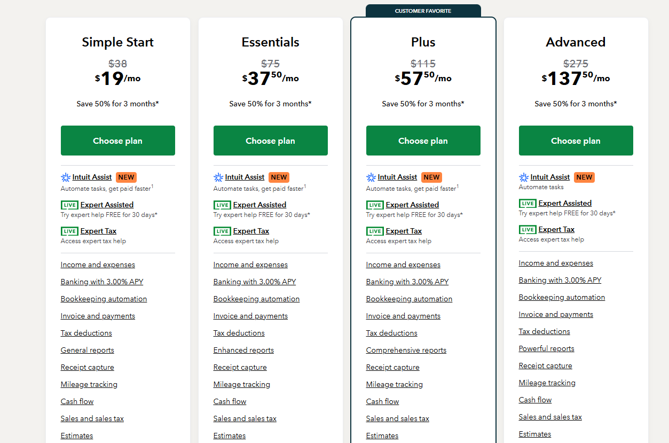
Task: Click the Intuit Assist sparkle icon under Simple Start
Action: point(66,177)
